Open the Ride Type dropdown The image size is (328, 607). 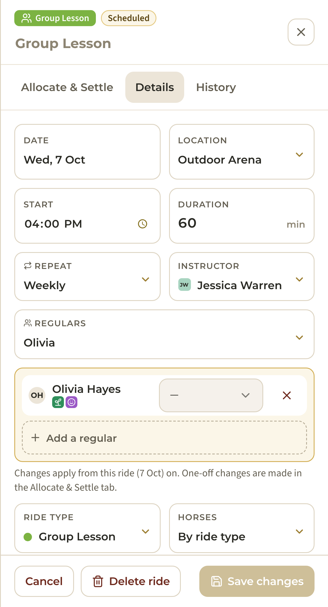pos(87,528)
